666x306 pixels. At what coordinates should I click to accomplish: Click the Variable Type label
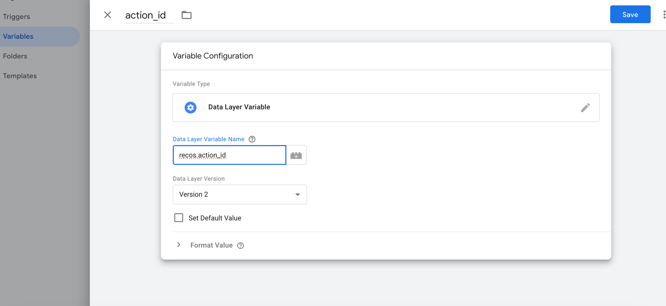coord(191,84)
